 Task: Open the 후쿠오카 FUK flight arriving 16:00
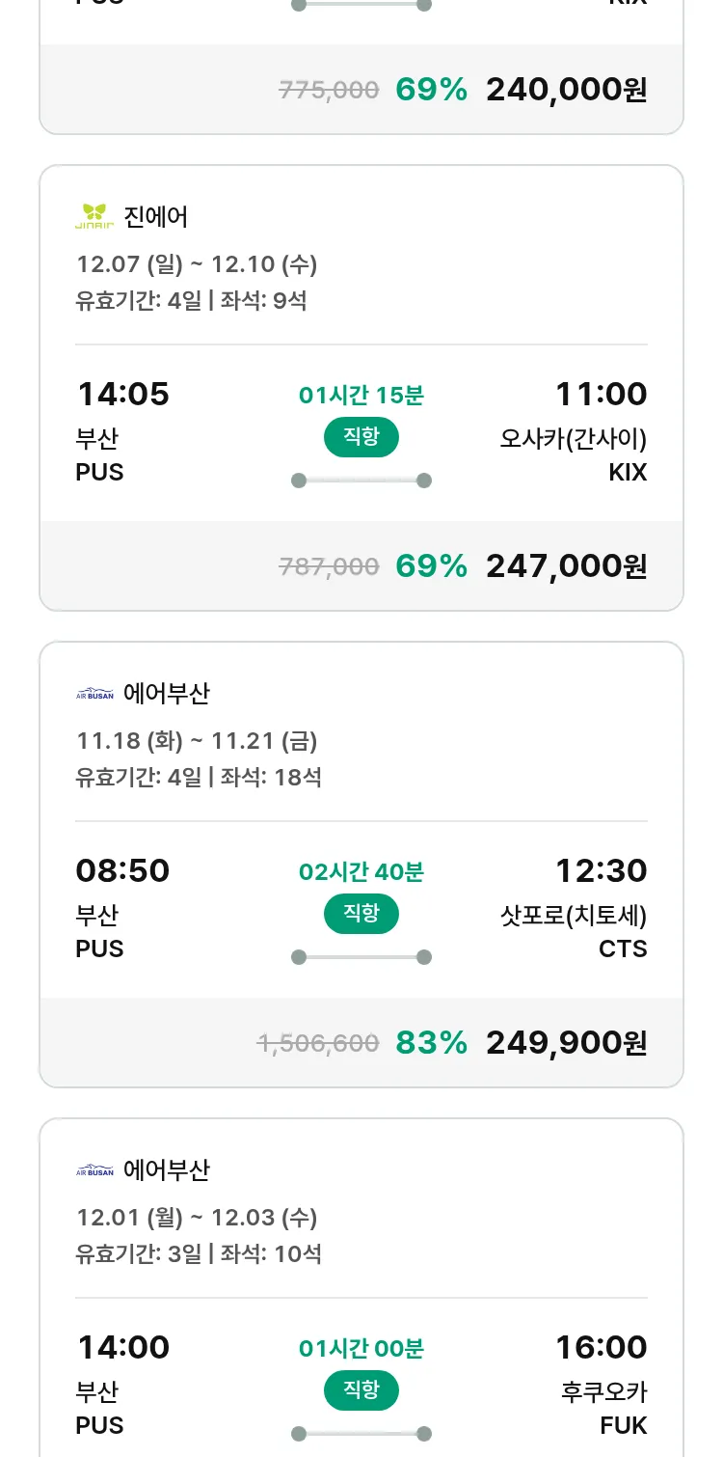[603, 1392]
